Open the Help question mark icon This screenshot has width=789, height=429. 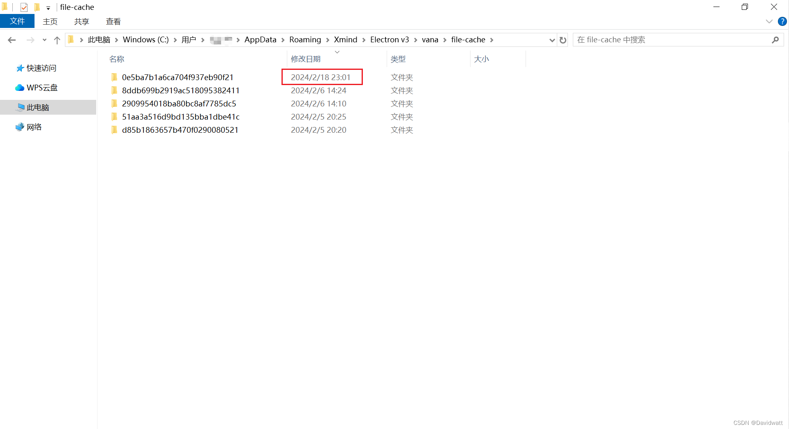coord(782,21)
